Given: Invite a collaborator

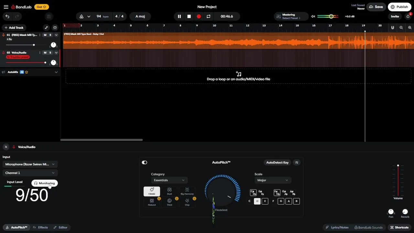Looking at the screenshot, I should (x=395, y=17).
